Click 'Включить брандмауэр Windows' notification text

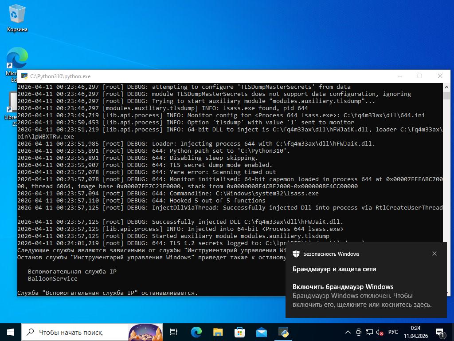pos(343,286)
